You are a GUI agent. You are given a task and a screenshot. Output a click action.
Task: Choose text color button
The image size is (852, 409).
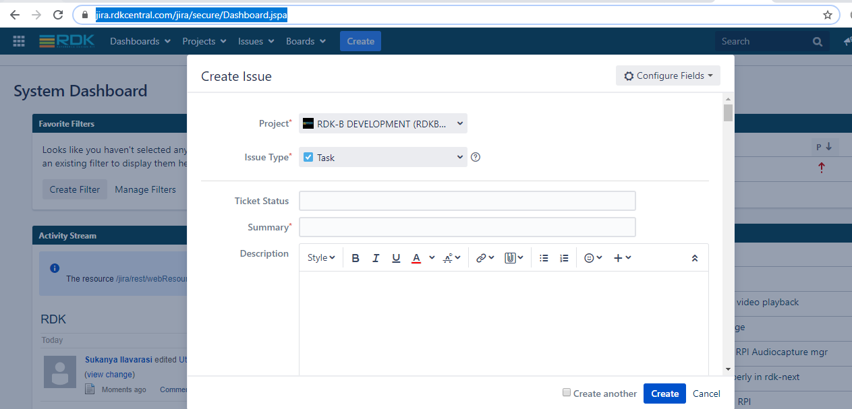tap(416, 258)
